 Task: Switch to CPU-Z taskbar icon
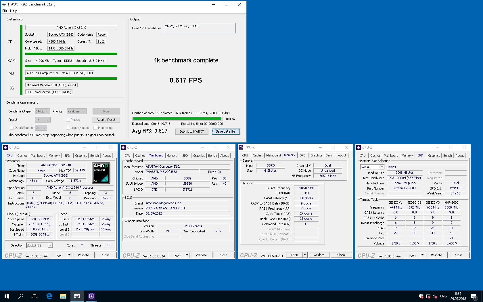click(91, 296)
